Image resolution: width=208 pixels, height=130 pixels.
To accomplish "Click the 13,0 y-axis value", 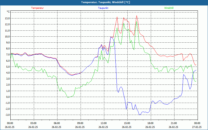I will point(8,18).
